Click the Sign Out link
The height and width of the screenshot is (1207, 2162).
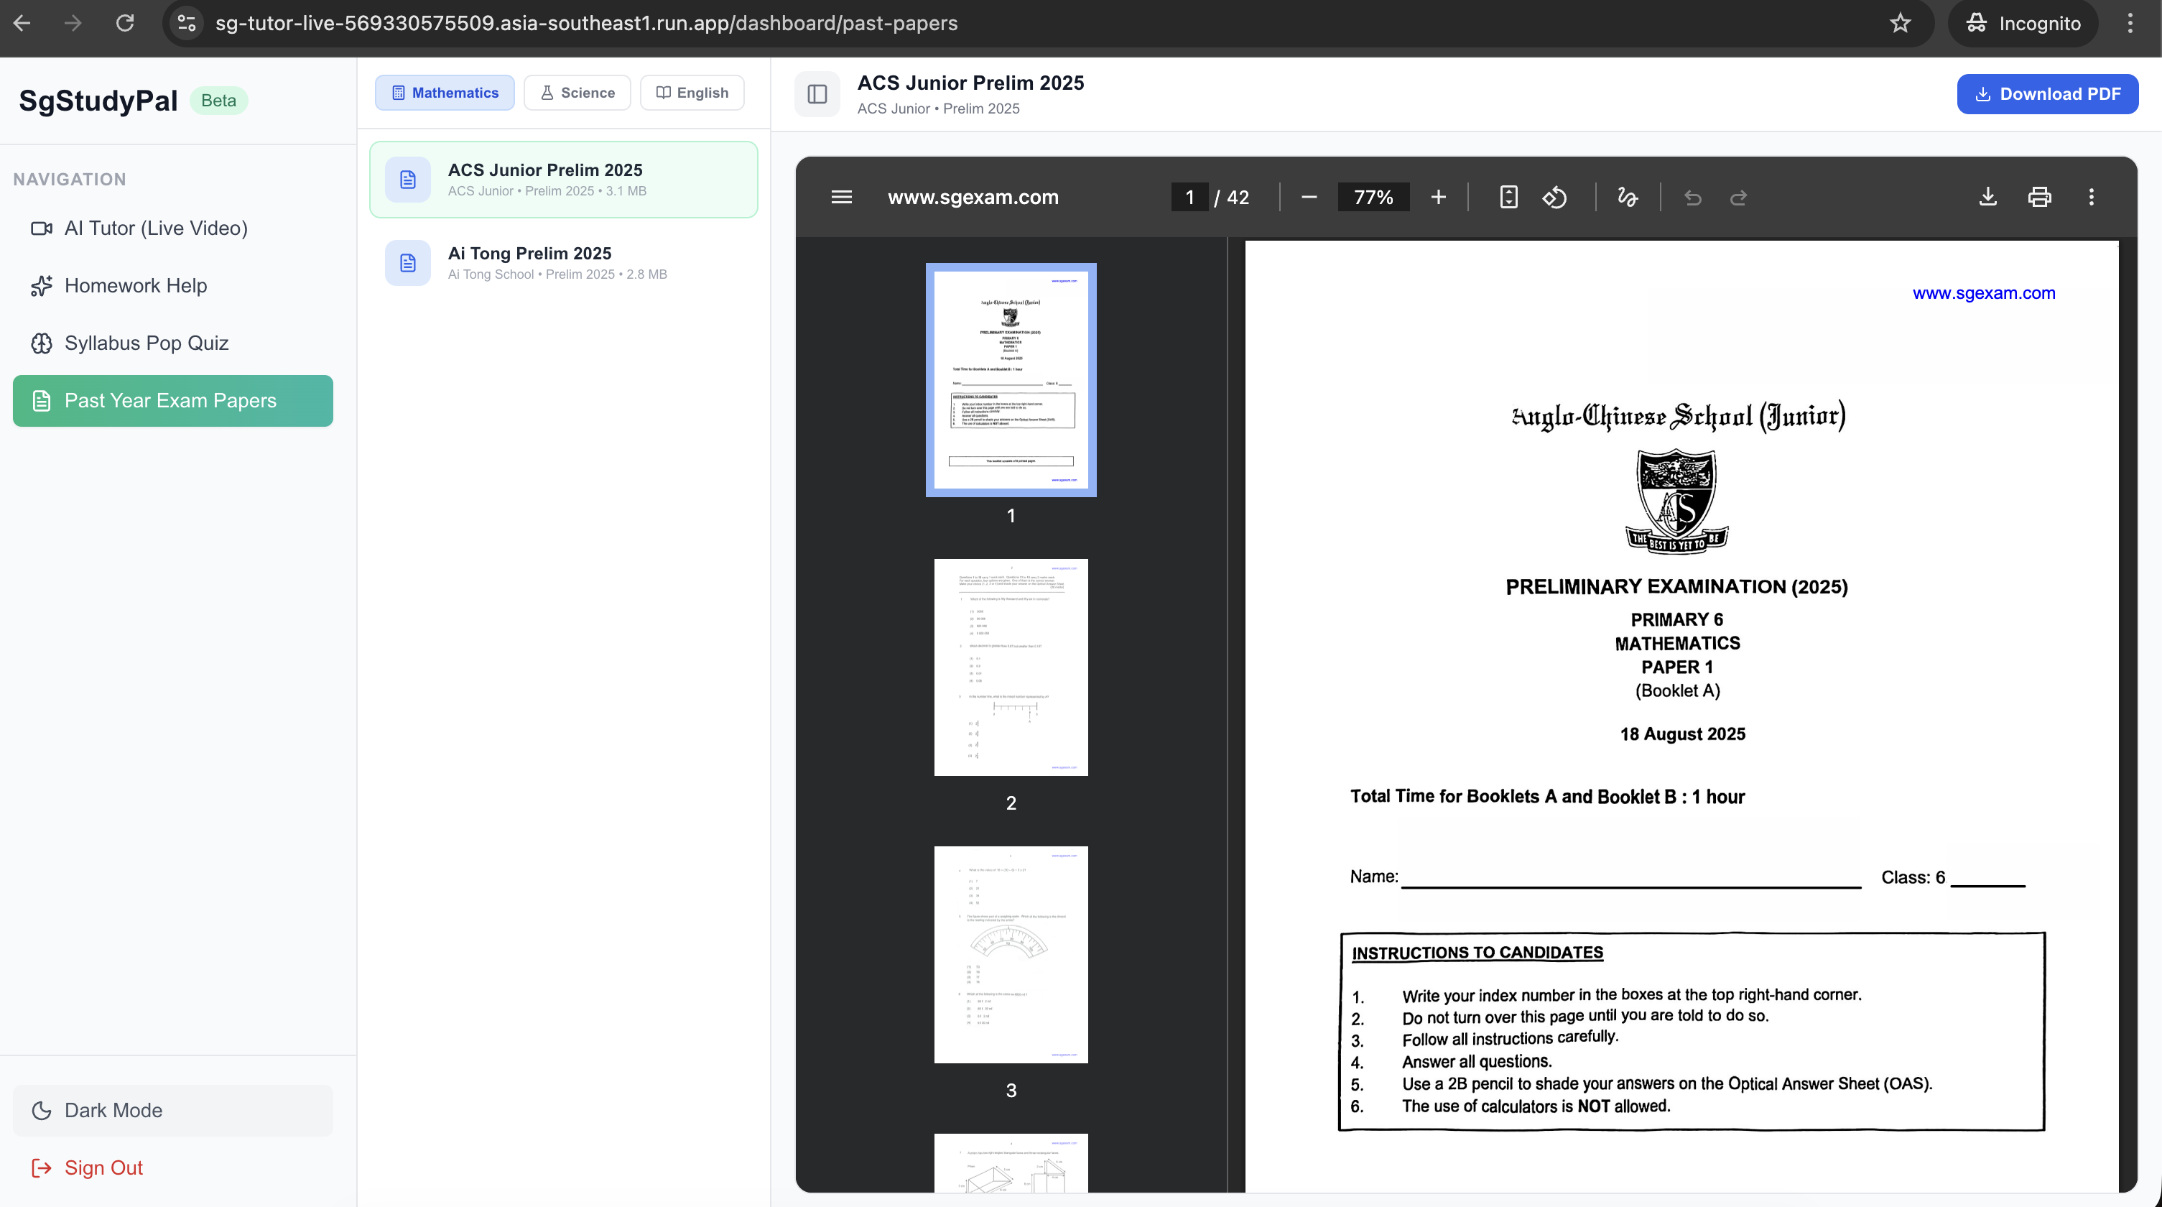[103, 1167]
